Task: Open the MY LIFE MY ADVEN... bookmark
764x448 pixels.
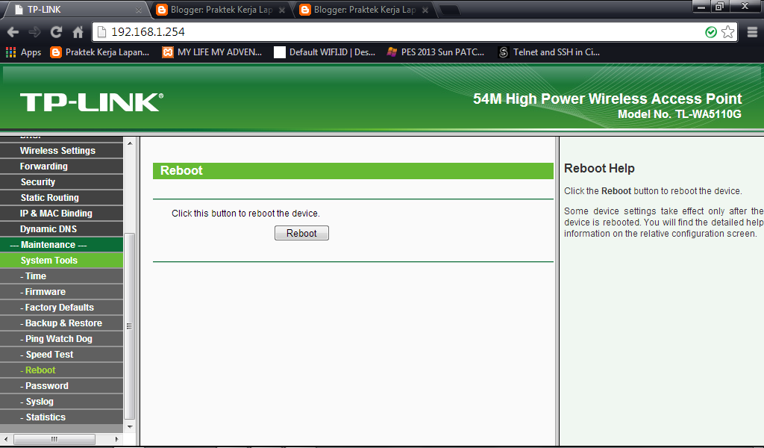Action: tap(212, 52)
